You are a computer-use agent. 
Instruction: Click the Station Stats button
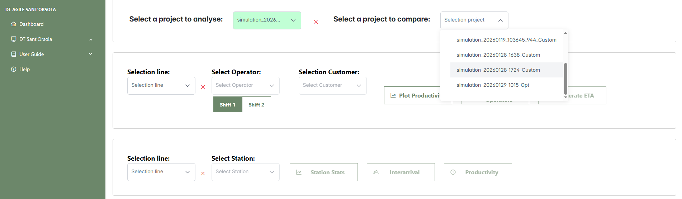(323, 172)
